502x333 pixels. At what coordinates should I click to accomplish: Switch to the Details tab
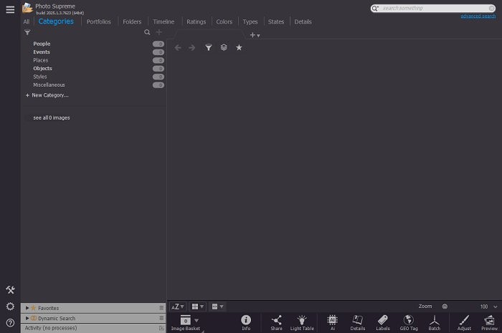[303, 21]
